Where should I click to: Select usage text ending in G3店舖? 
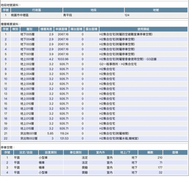[128, 59]
